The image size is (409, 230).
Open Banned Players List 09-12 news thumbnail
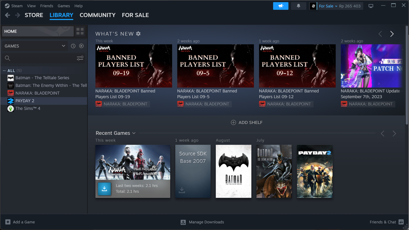pos(297,66)
